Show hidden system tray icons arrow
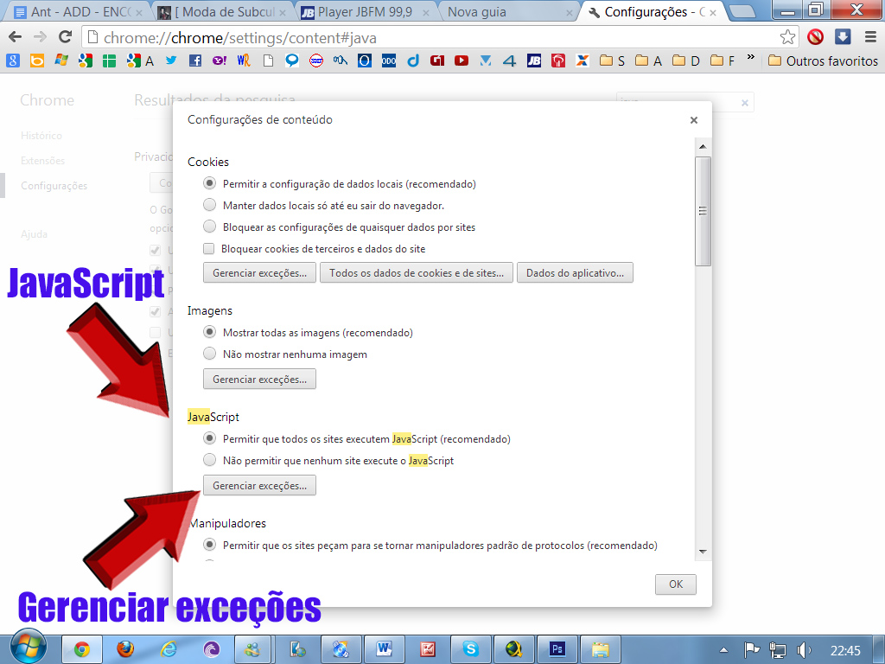This screenshot has height=664, width=885. (x=723, y=650)
